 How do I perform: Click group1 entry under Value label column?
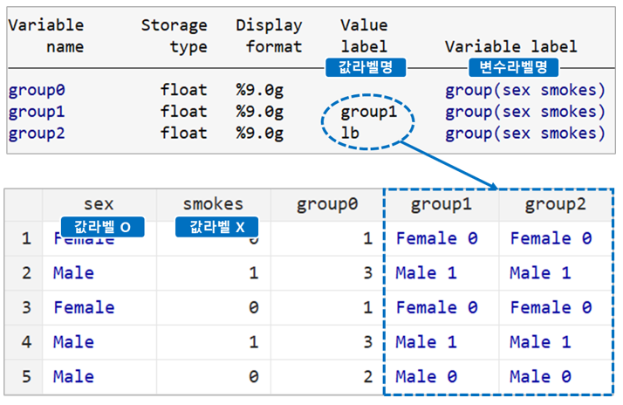pos(368,112)
